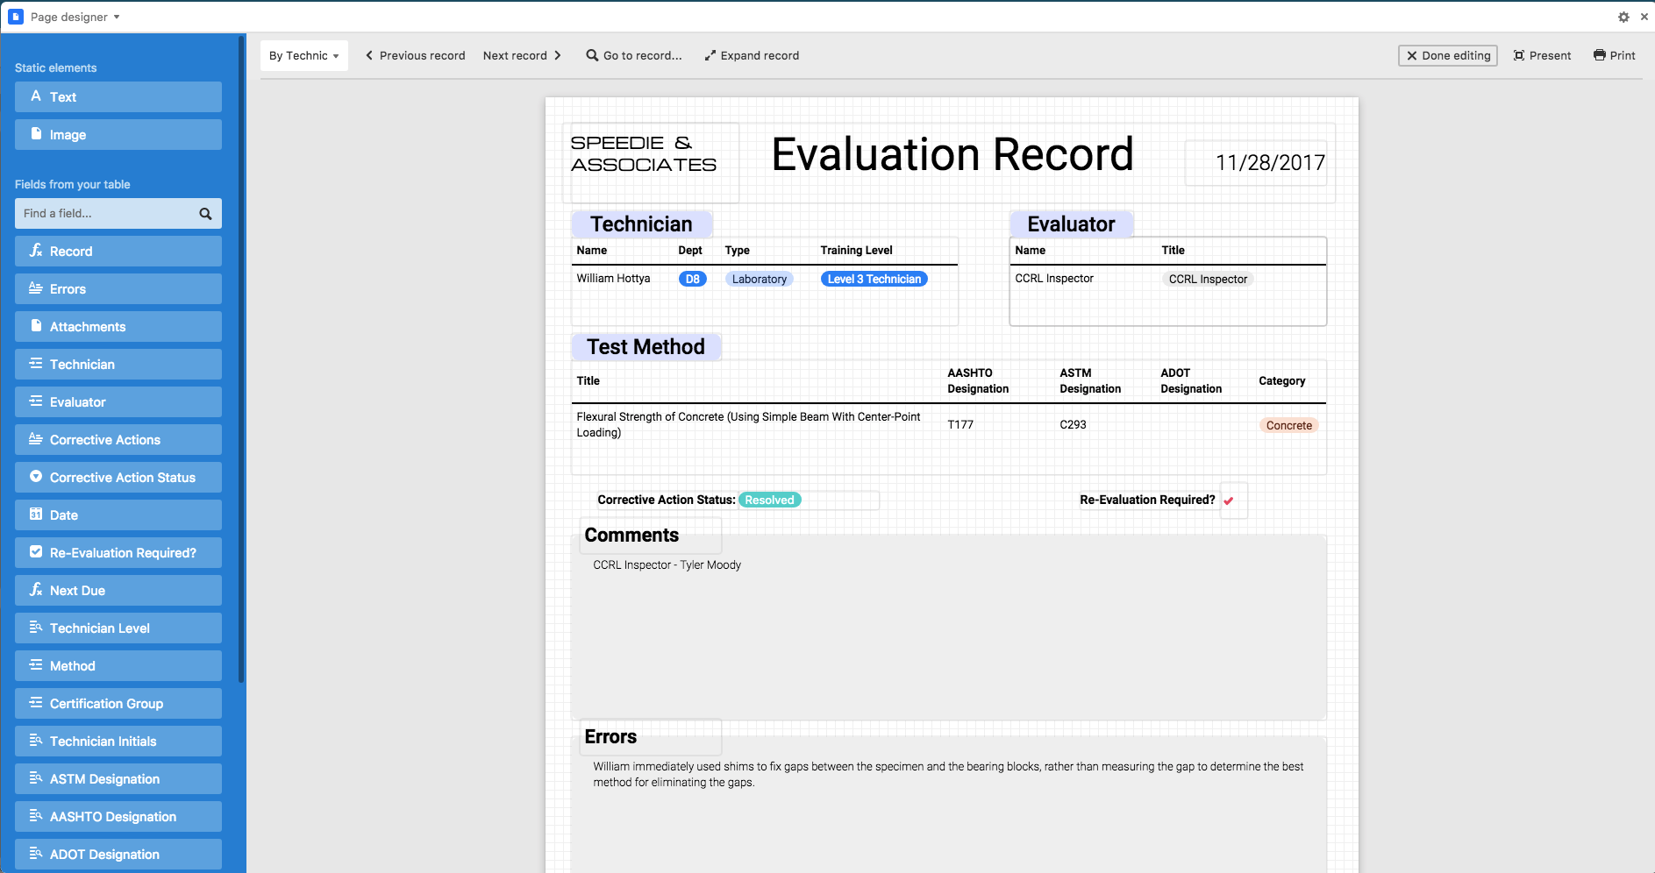1655x873 pixels.
Task: Select the Errors field
Action: click(x=118, y=288)
